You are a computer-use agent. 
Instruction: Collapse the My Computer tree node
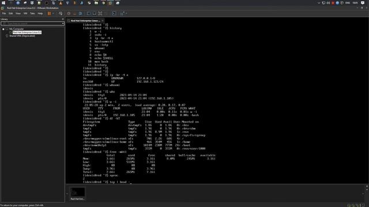pos(3,29)
